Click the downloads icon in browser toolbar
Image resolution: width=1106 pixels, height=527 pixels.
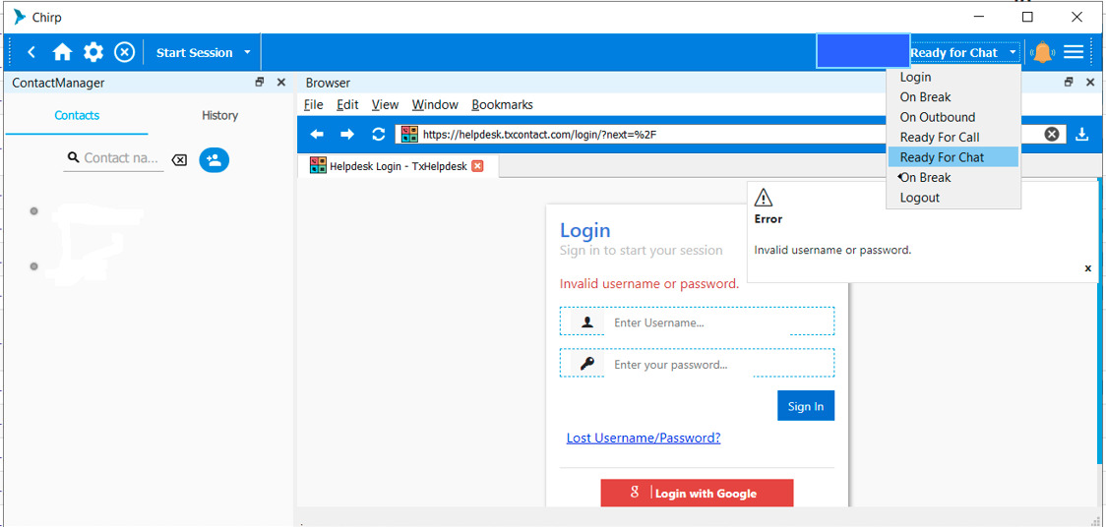(1082, 134)
